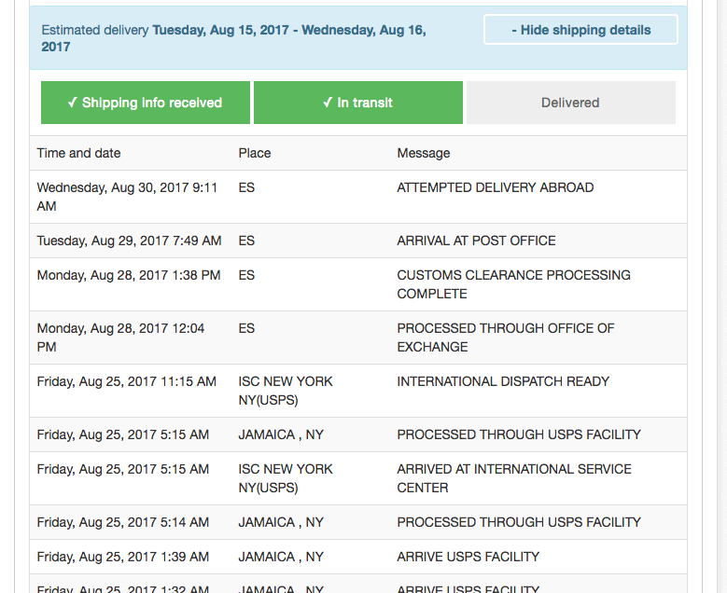This screenshot has width=727, height=593.
Task: Select the INTERNATIONAL DISPATCH READY row
Action: tap(358, 391)
